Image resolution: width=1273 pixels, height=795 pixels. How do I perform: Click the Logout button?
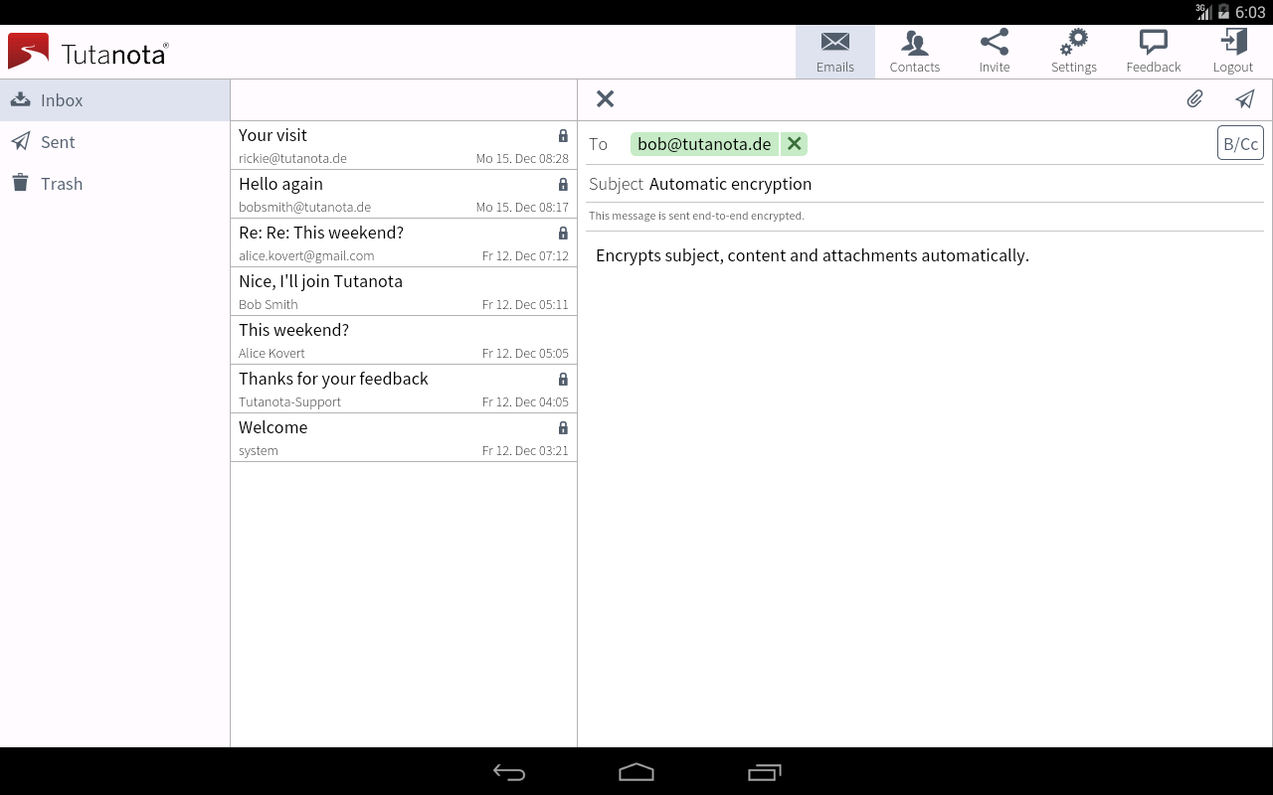(1233, 52)
